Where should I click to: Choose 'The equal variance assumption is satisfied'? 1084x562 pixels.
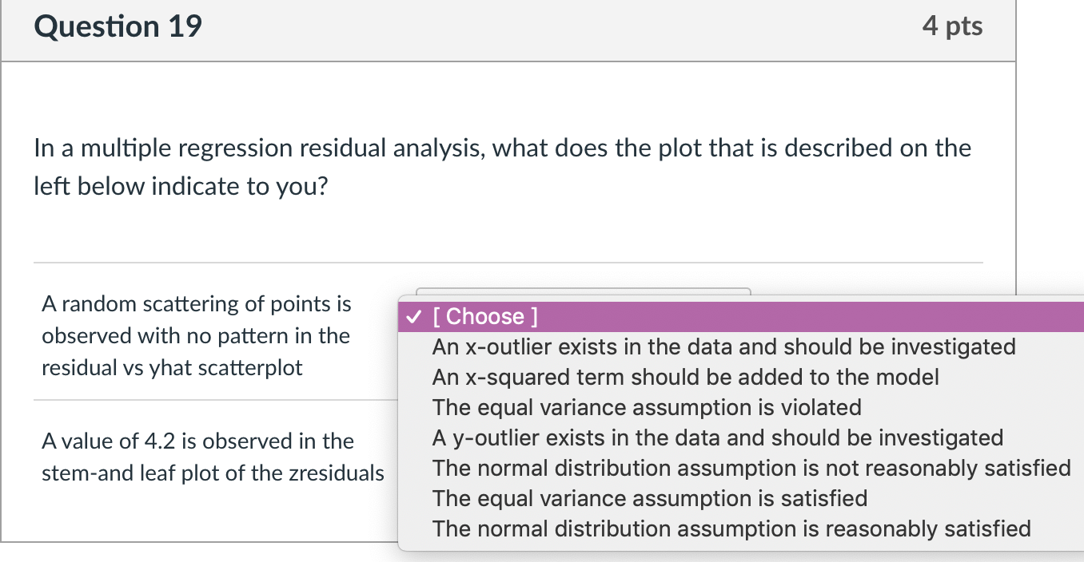coord(648,498)
